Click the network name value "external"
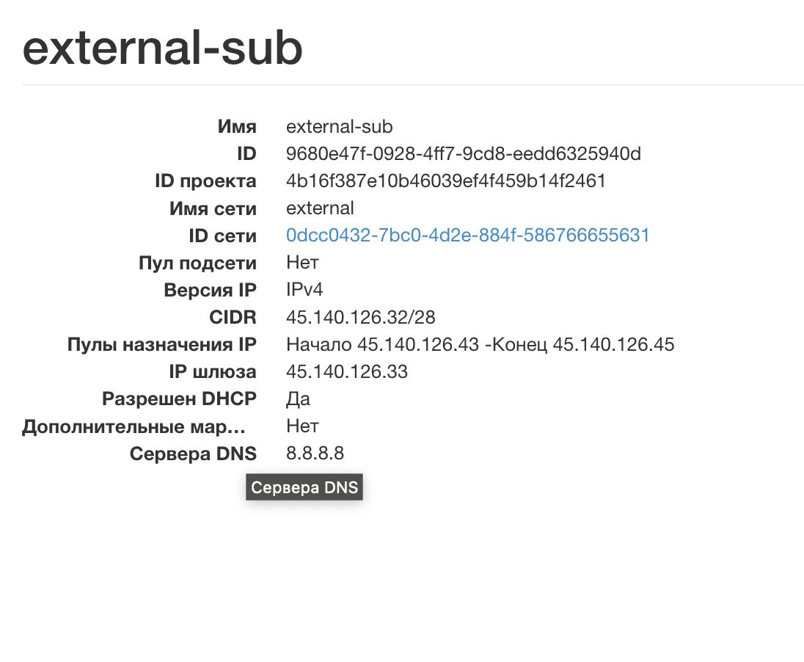The image size is (804, 662). coord(320,208)
